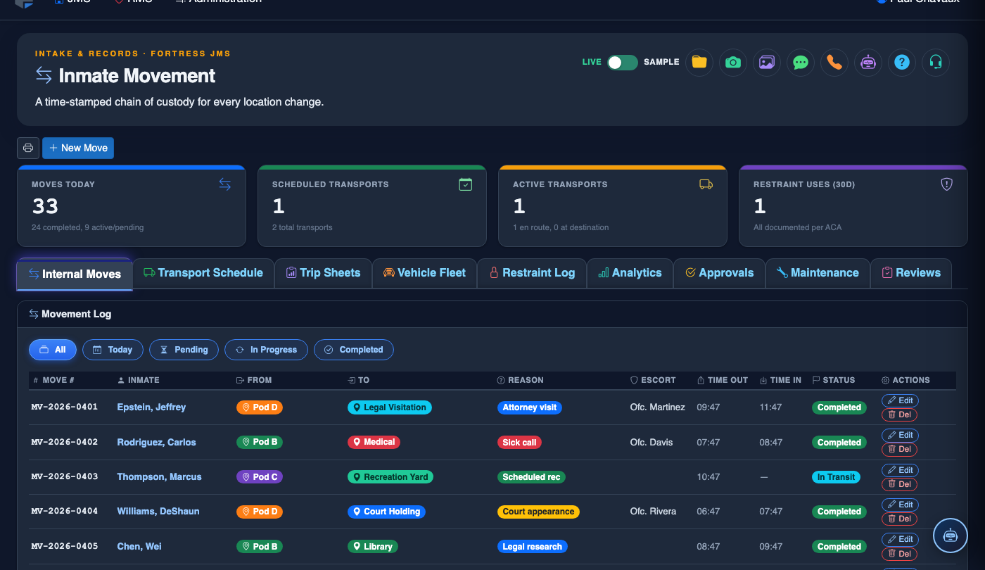Open the Maintenance tab
This screenshot has width=985, height=570.
point(818,273)
